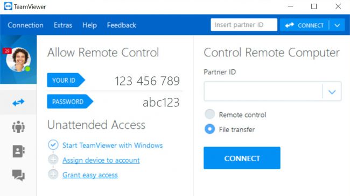Screen dimensions: 350x196
Task: Select the password text abc123
Action: coord(161,103)
